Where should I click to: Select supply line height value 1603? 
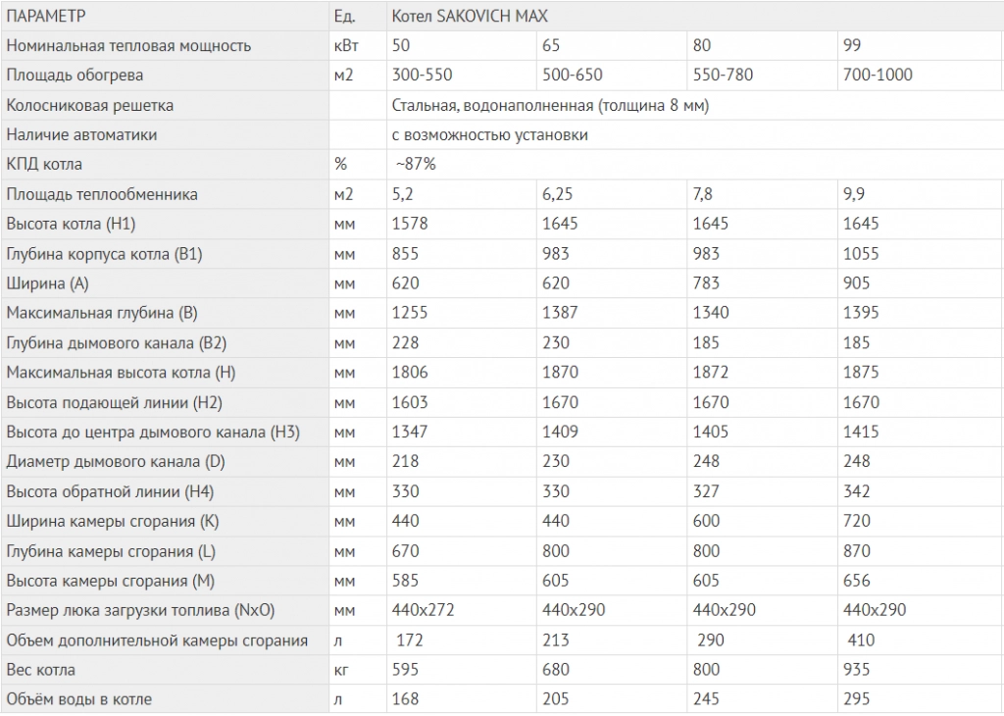pos(410,402)
